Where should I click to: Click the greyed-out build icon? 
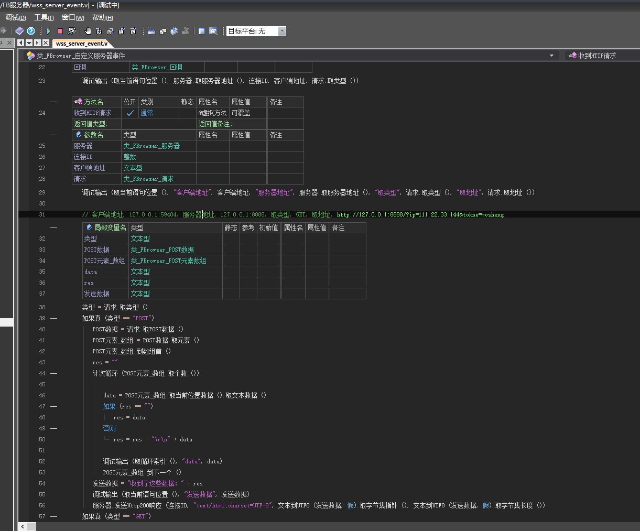[186, 31]
